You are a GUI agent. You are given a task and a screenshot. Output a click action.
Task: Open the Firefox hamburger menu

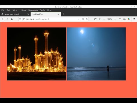click(134, 19)
